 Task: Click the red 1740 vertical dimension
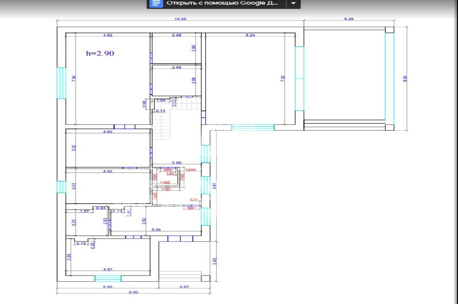coord(182,177)
